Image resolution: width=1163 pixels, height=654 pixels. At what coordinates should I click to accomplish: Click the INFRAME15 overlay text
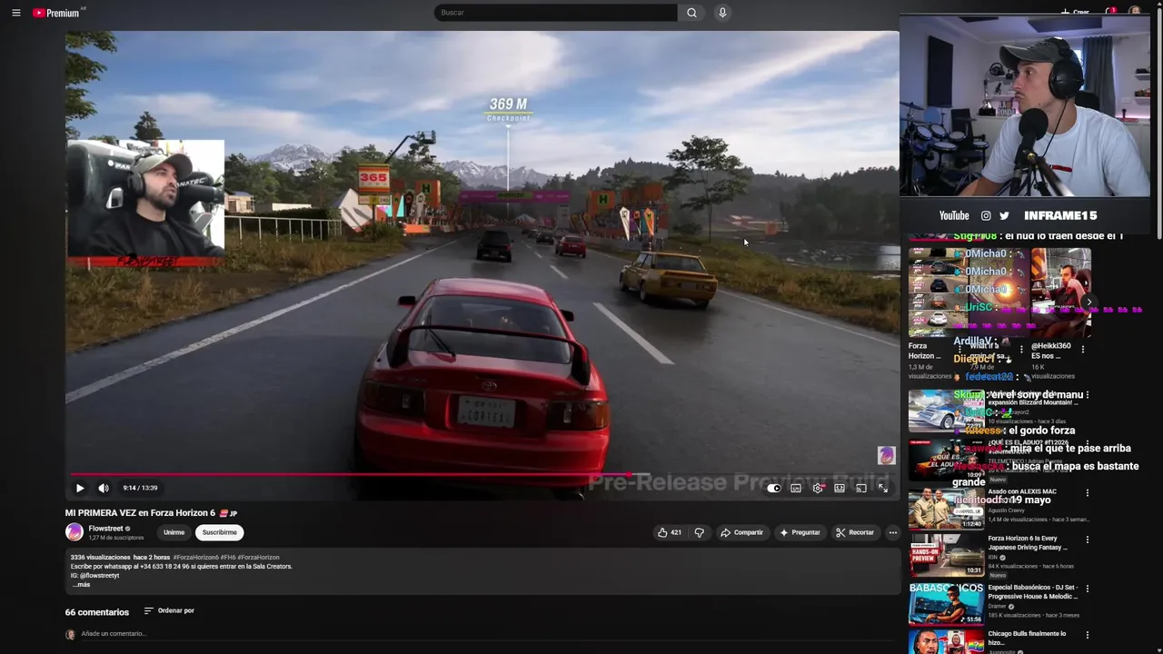click(1060, 216)
